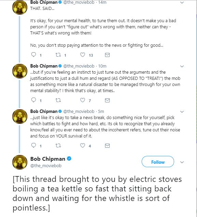
Task: Retweet the 14m tweet
Action: [58, 55]
